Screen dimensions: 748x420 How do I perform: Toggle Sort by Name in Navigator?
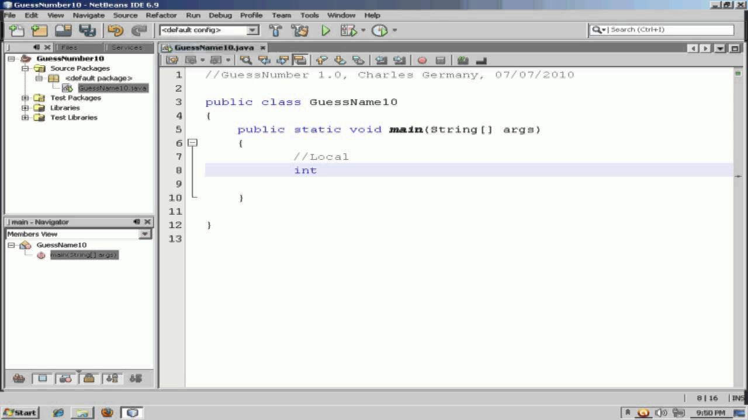click(x=112, y=379)
